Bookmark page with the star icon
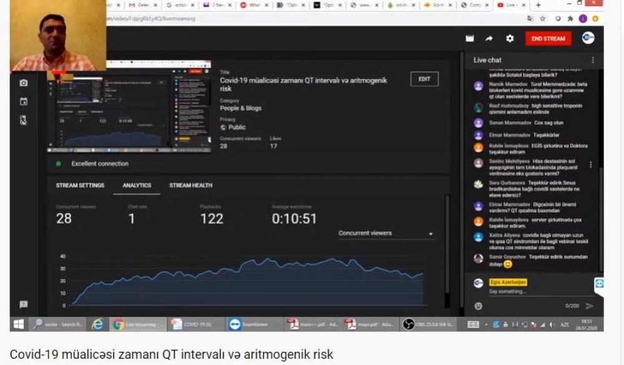This screenshot has width=624, height=365. [543, 19]
